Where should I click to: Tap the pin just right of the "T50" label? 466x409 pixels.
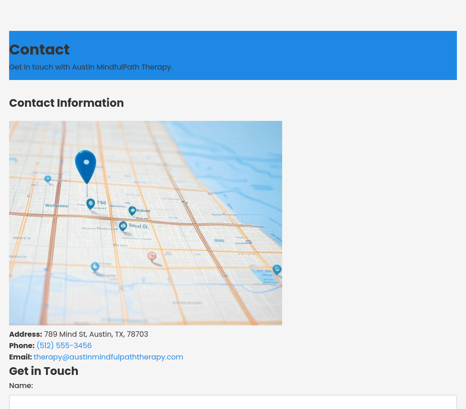(x=132, y=210)
